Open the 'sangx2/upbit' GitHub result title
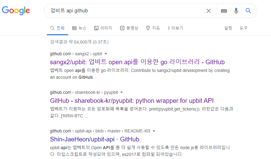Image resolution: width=271 pixels, height=159 pixels. (137, 62)
